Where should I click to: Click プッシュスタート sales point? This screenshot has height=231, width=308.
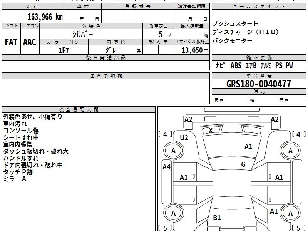[235, 24]
